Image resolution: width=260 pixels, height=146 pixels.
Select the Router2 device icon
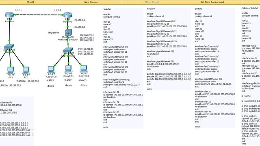(x=68, y=15)
